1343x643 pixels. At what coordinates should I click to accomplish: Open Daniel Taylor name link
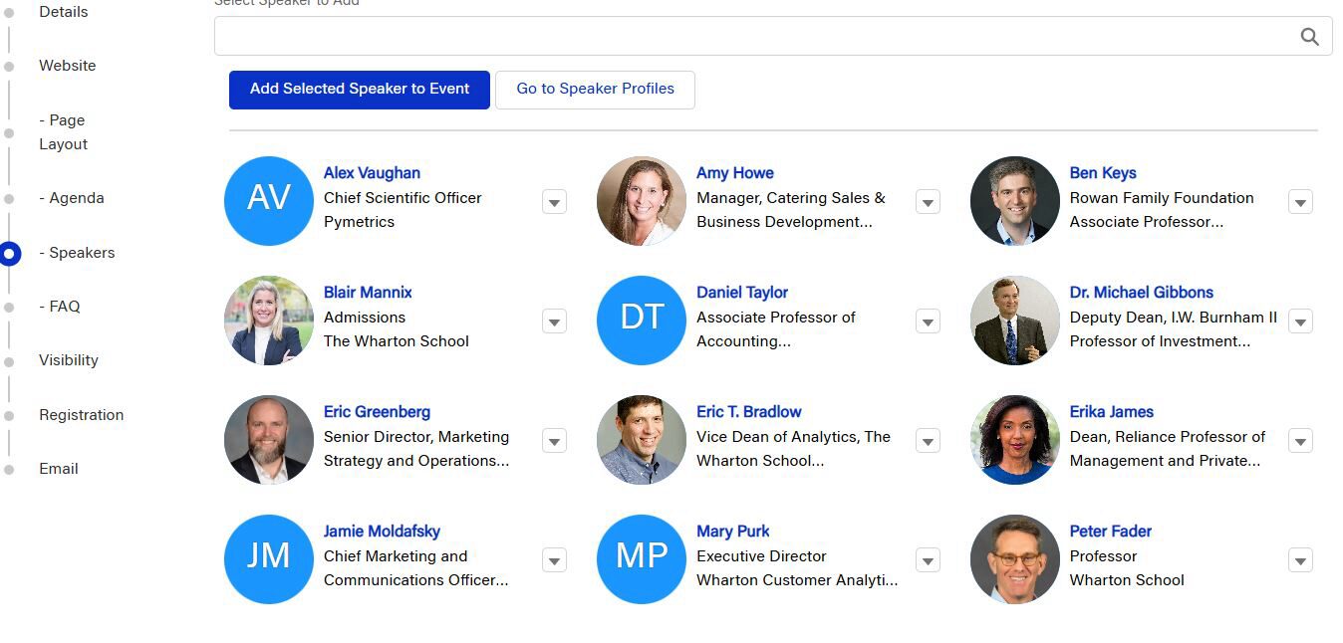[x=742, y=293]
